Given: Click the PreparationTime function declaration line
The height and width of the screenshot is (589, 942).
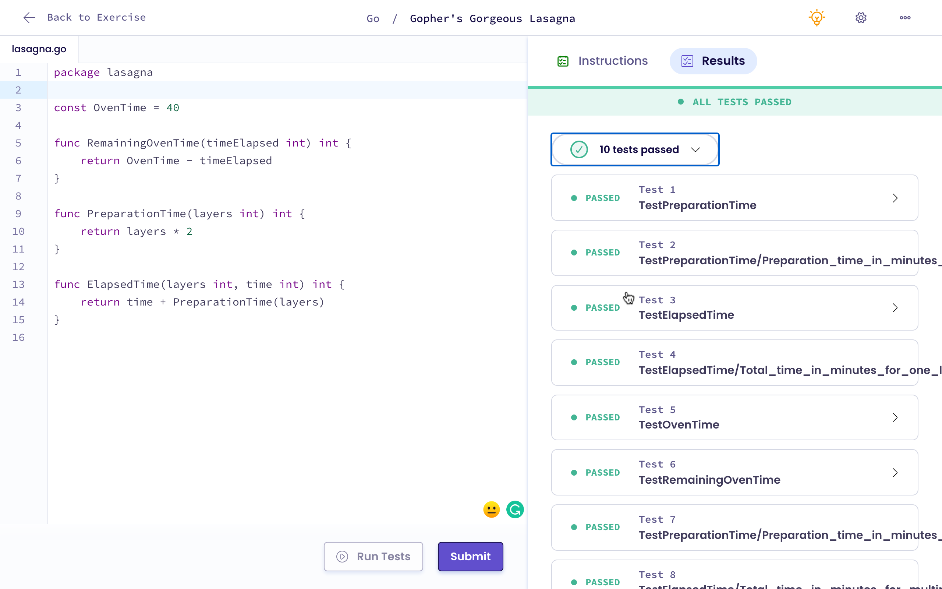Looking at the screenshot, I should coord(180,214).
